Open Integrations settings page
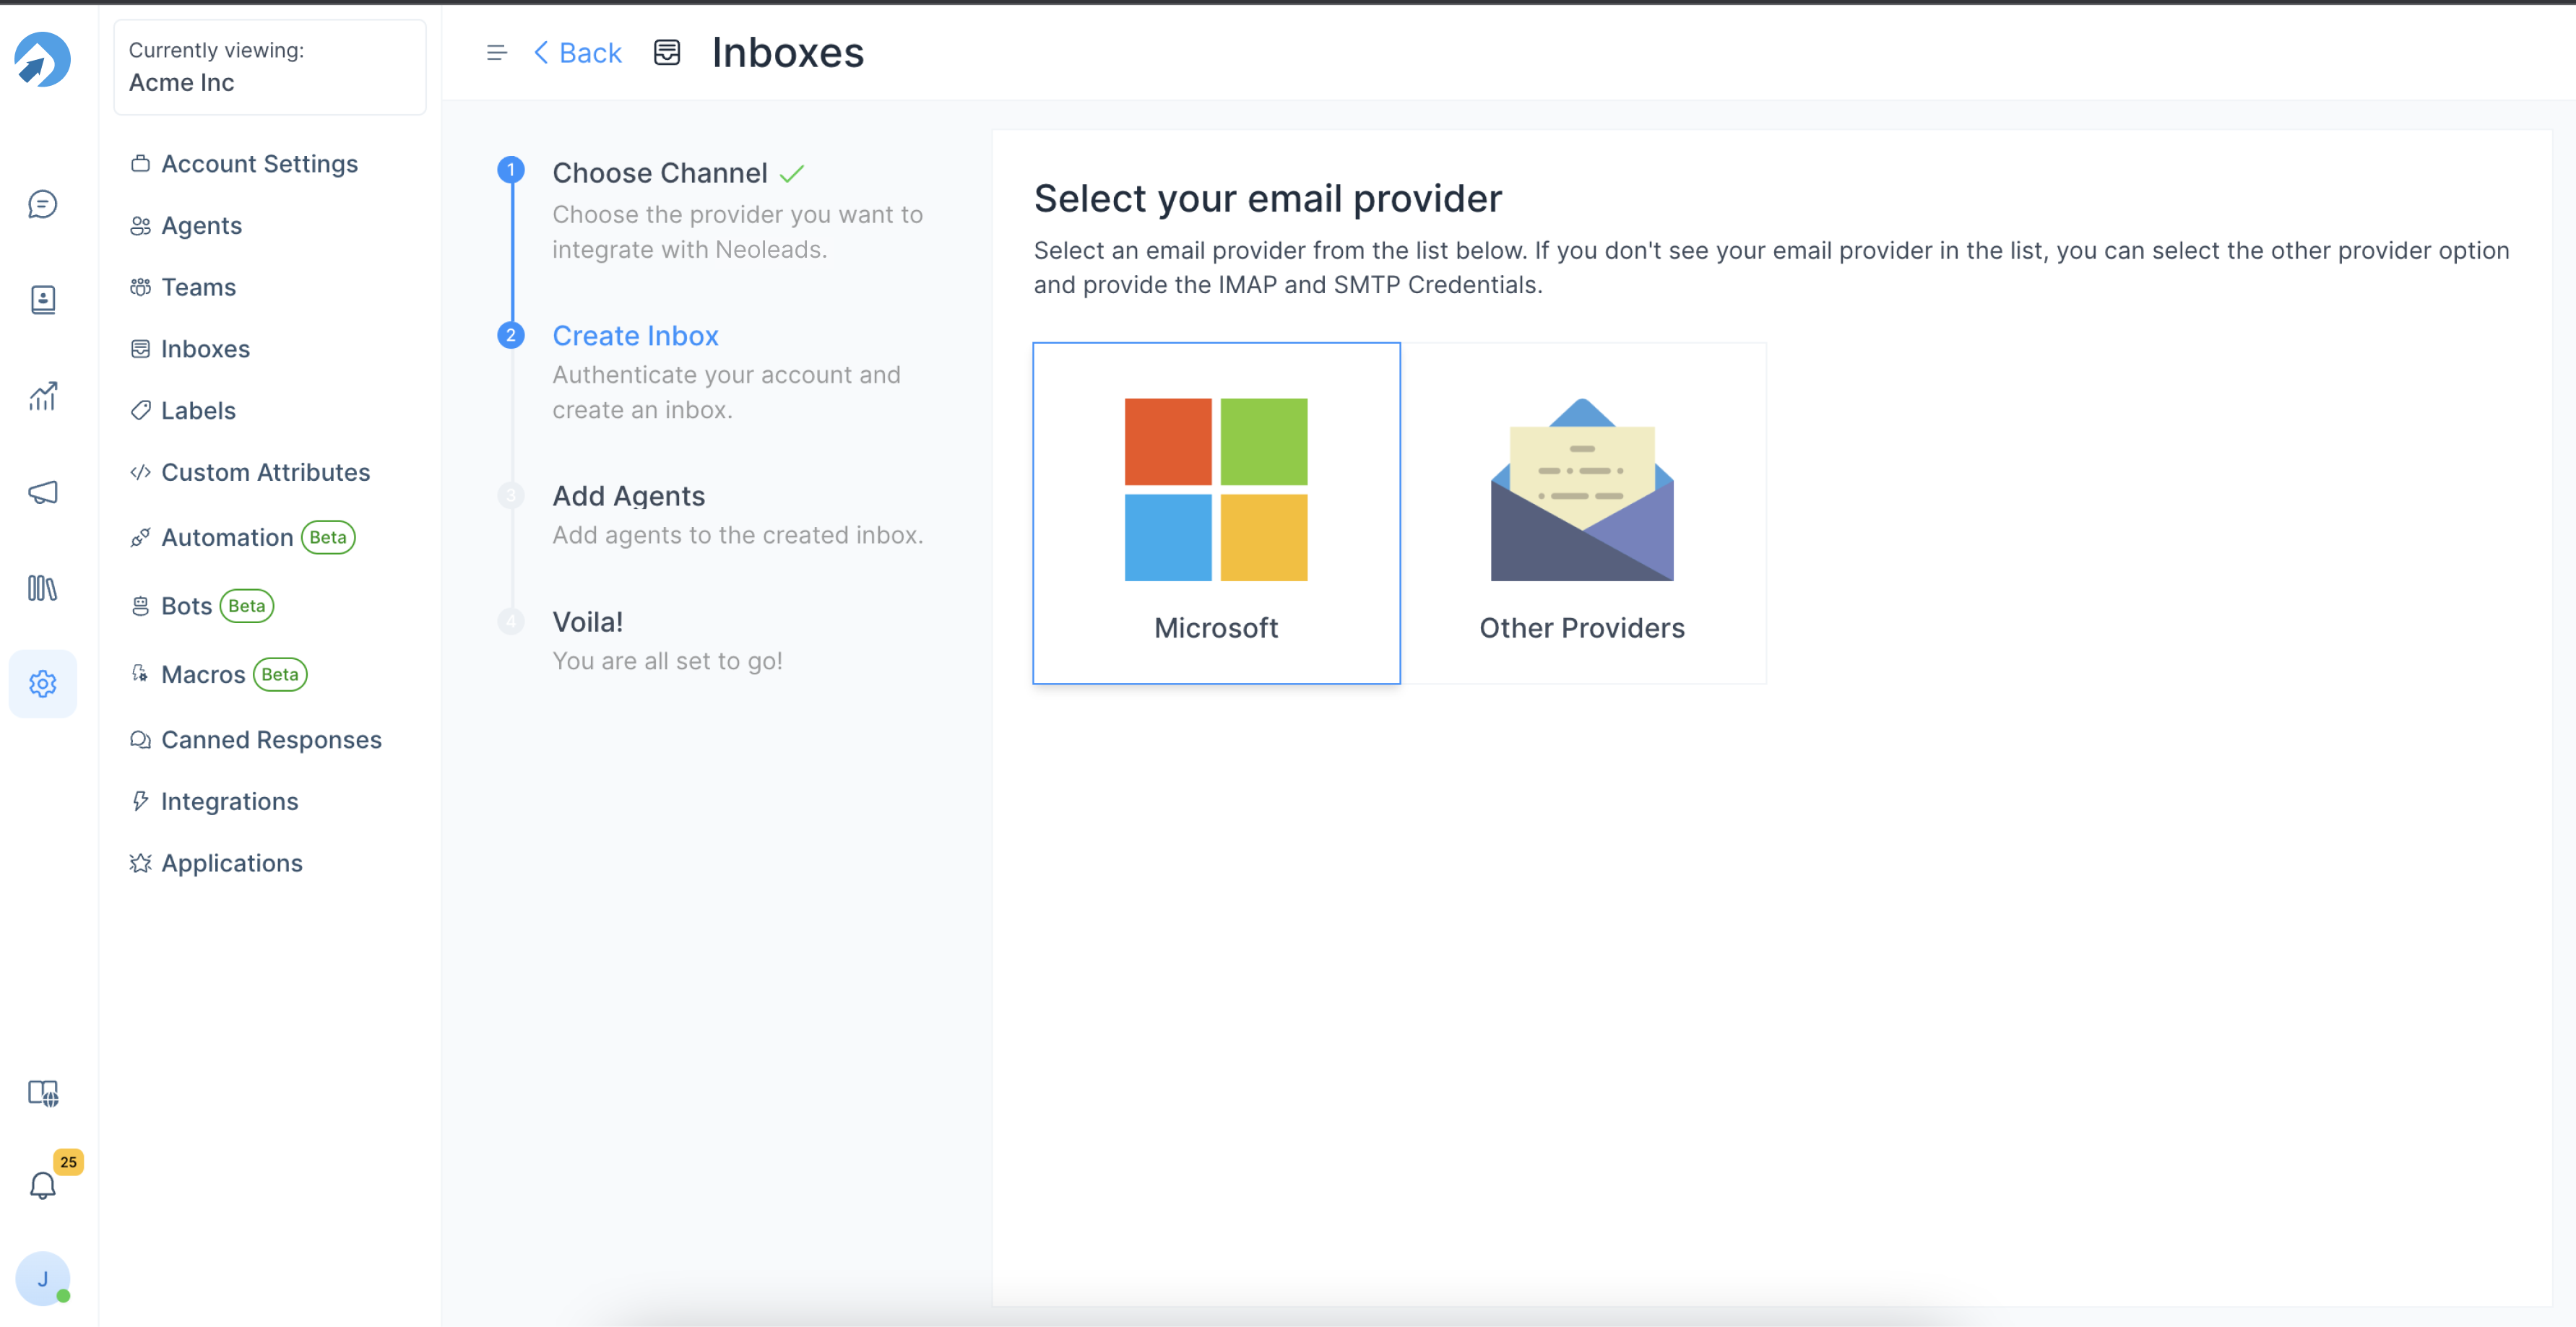This screenshot has width=2576, height=1327. click(x=229, y=801)
